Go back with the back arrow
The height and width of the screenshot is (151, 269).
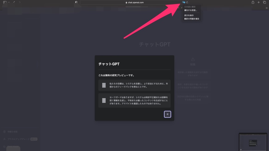point(14,2)
